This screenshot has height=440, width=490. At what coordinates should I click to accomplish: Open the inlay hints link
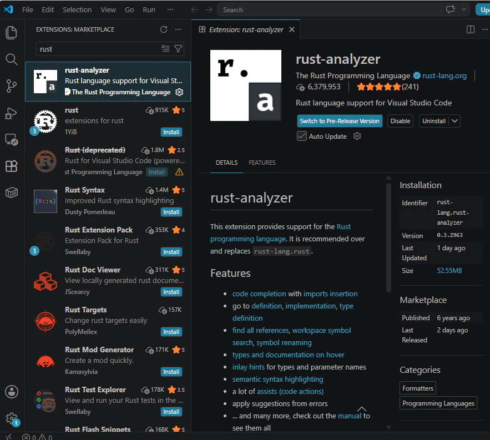[x=249, y=367]
